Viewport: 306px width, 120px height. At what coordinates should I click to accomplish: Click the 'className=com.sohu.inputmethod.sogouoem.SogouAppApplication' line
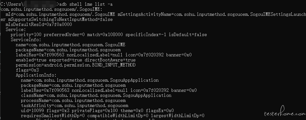pyautogui.click(x=96, y=95)
